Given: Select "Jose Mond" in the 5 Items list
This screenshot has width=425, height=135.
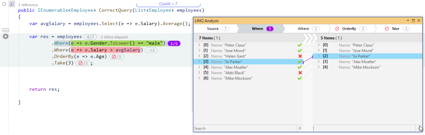Looking at the screenshot, I should coord(363,50).
